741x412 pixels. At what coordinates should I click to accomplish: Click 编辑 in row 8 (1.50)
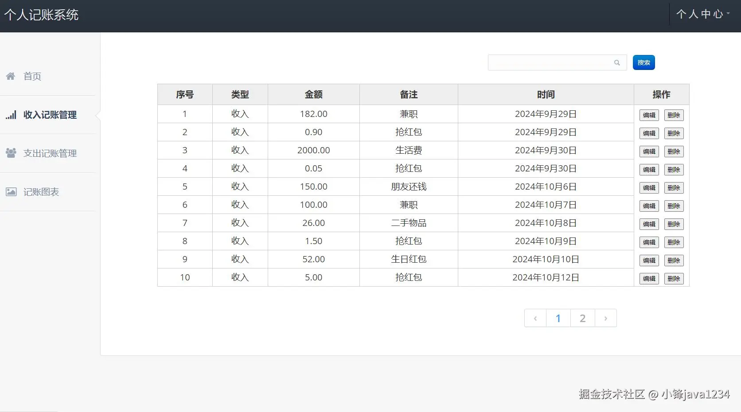coord(649,242)
